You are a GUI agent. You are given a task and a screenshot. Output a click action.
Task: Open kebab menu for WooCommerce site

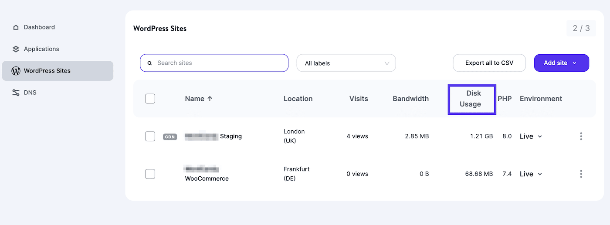581,174
